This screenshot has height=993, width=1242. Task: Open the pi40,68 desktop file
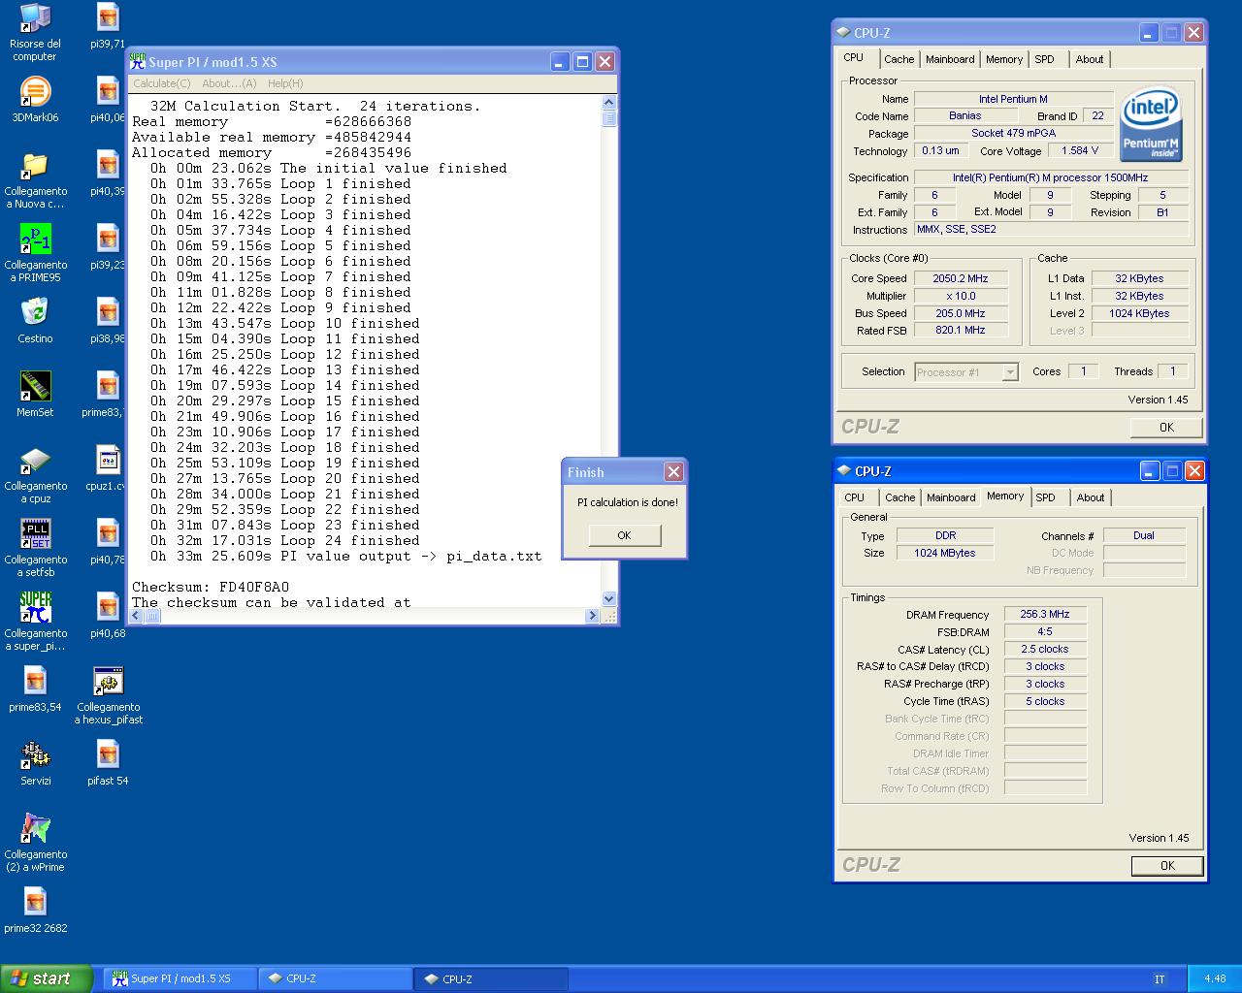pos(108,616)
